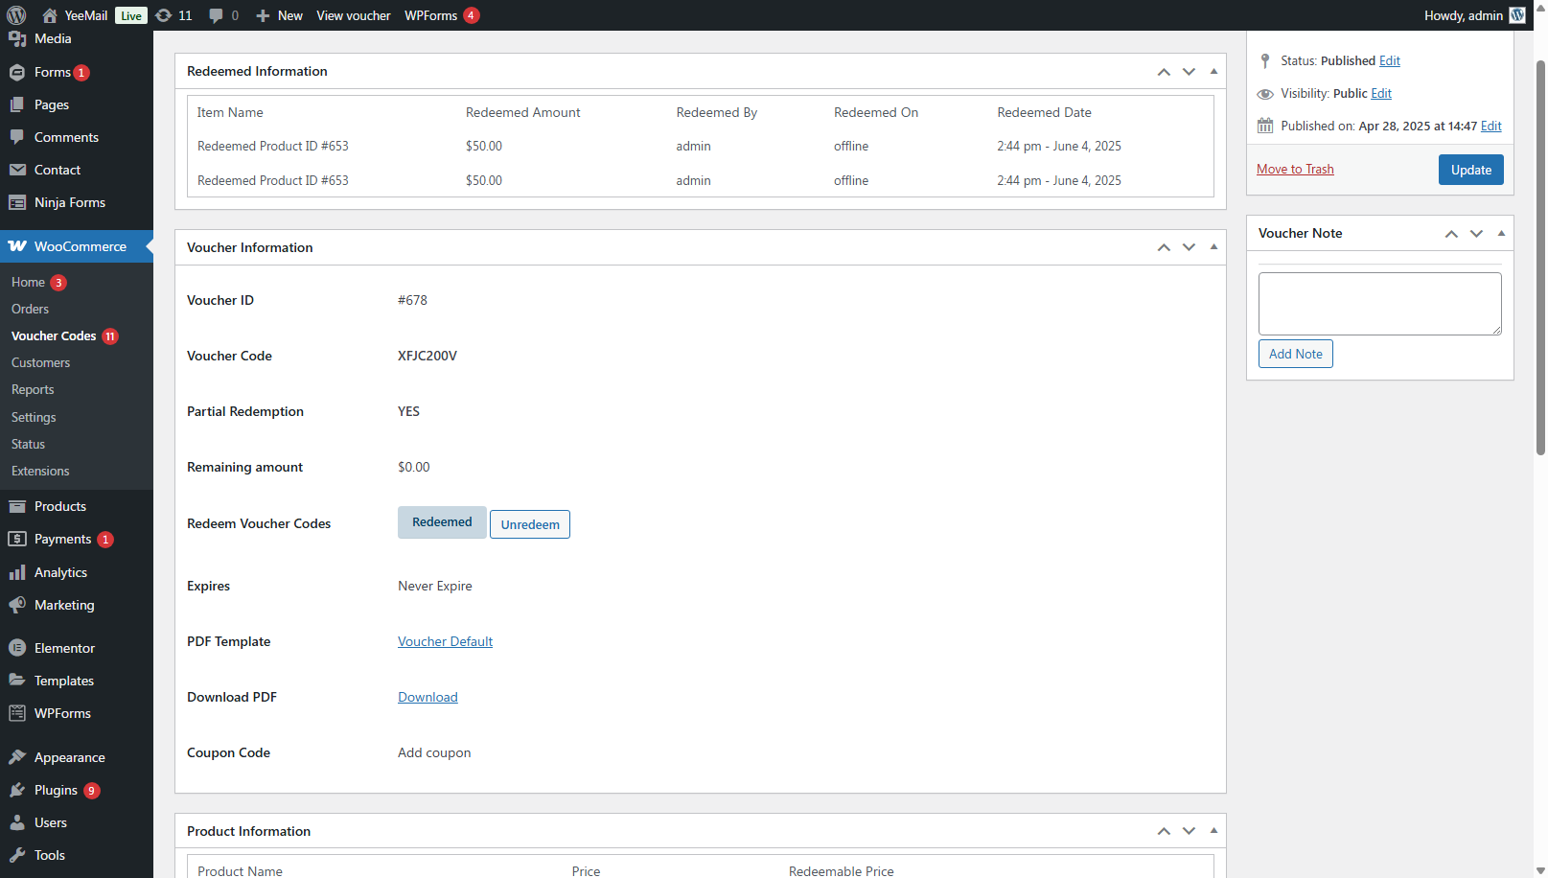This screenshot has width=1548, height=878.
Task: Open WPForms menu in admin bar
Action: (442, 15)
